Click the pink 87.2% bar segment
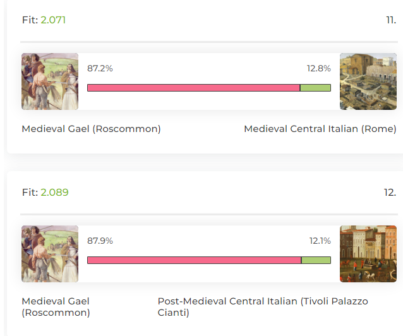 (193, 88)
